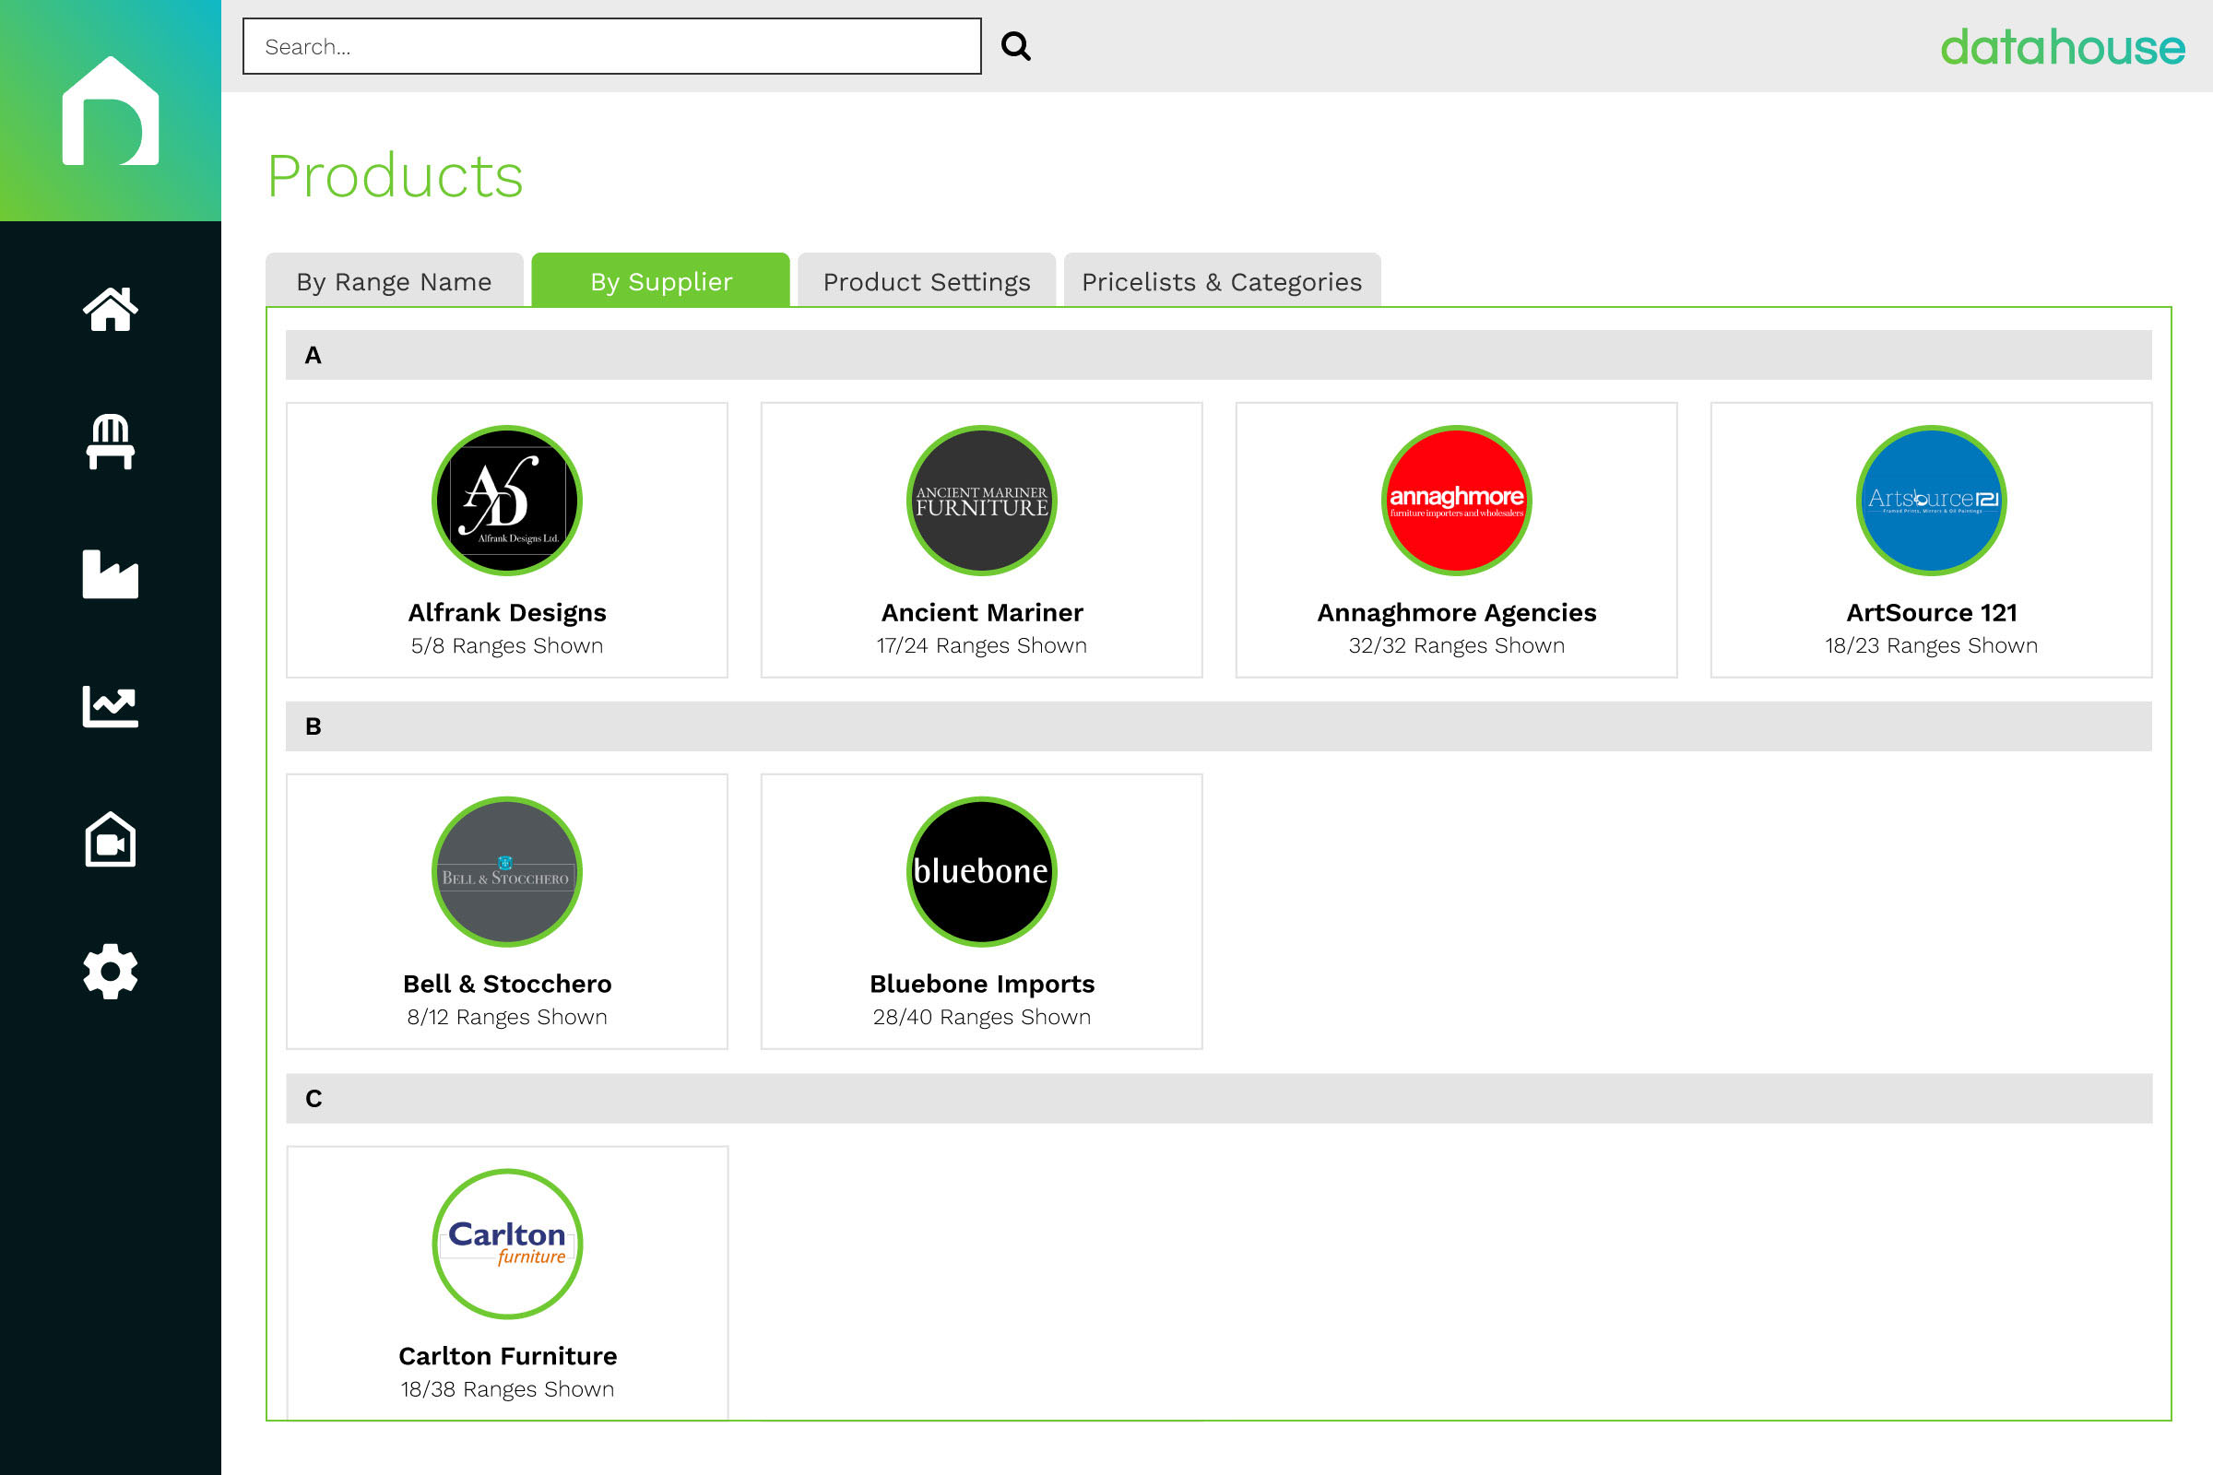Switch to the By Range Name tab
The image size is (2213, 1475).
click(x=395, y=280)
